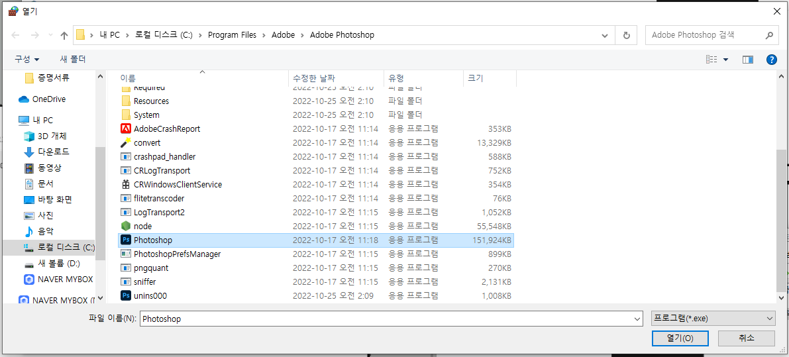Open help with the question mark icon
This screenshot has width=789, height=357.
pos(771,60)
